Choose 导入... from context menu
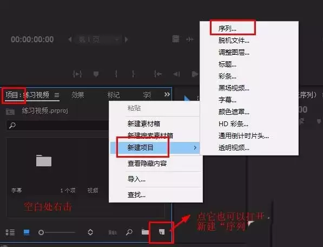This screenshot has height=247, width=323. click(x=136, y=179)
